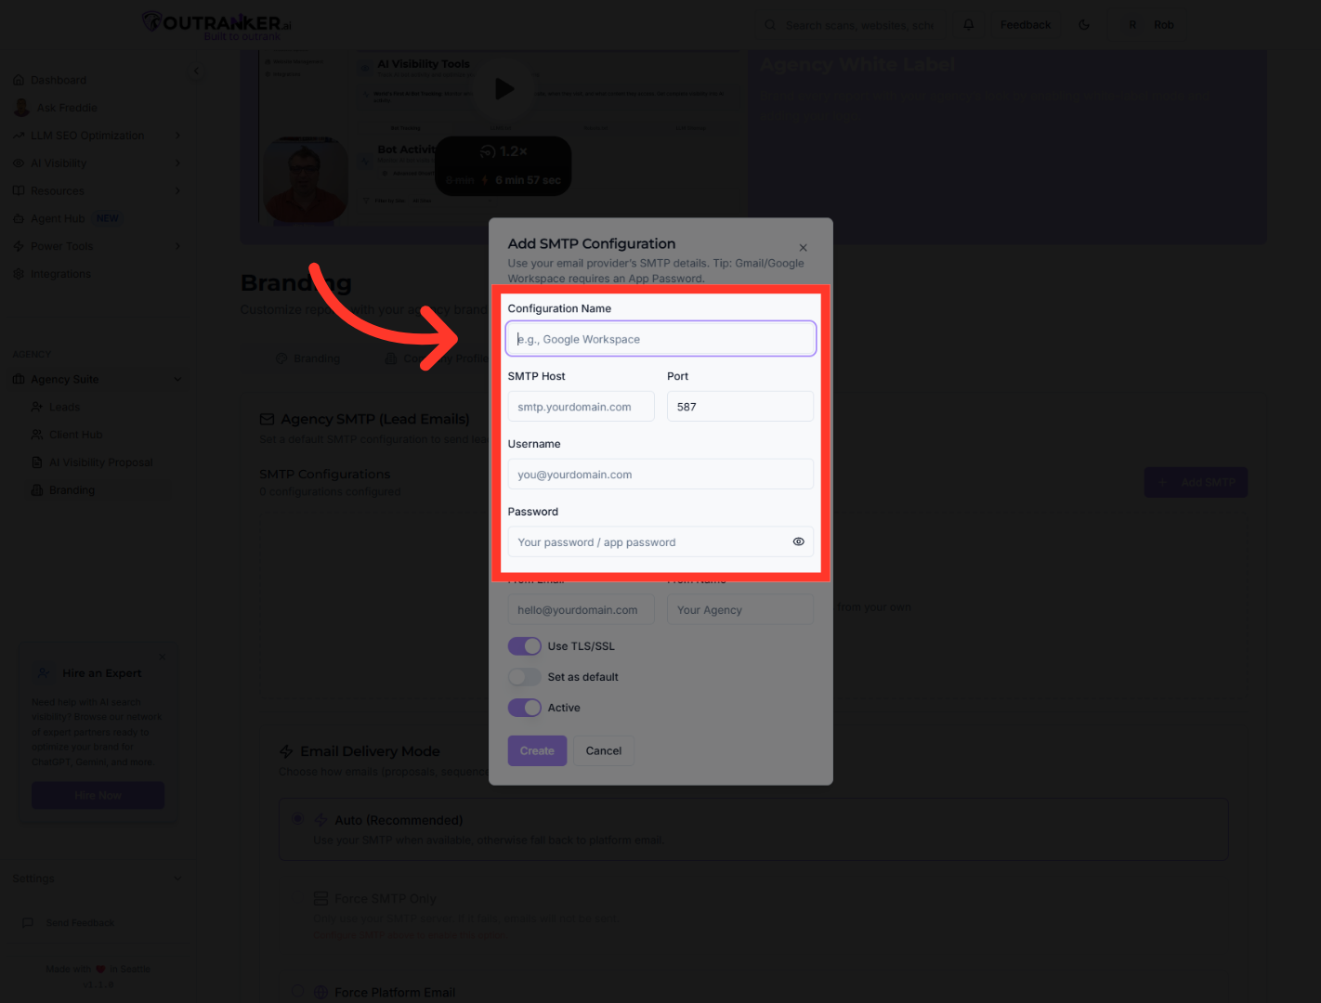The height and width of the screenshot is (1003, 1321).
Task: Click the Create button
Action: [x=537, y=750]
